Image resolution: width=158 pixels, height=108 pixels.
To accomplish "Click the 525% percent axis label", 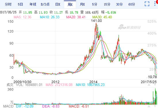I will pyautogui.click(x=152, y=22).
